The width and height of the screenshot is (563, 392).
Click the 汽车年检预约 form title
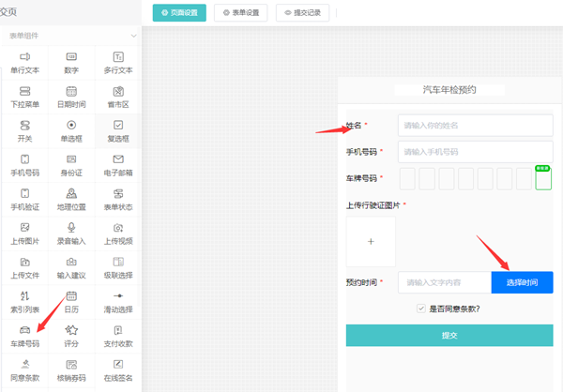[449, 90]
